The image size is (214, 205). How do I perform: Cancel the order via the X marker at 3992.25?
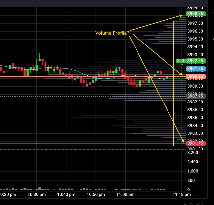coord(178,61)
